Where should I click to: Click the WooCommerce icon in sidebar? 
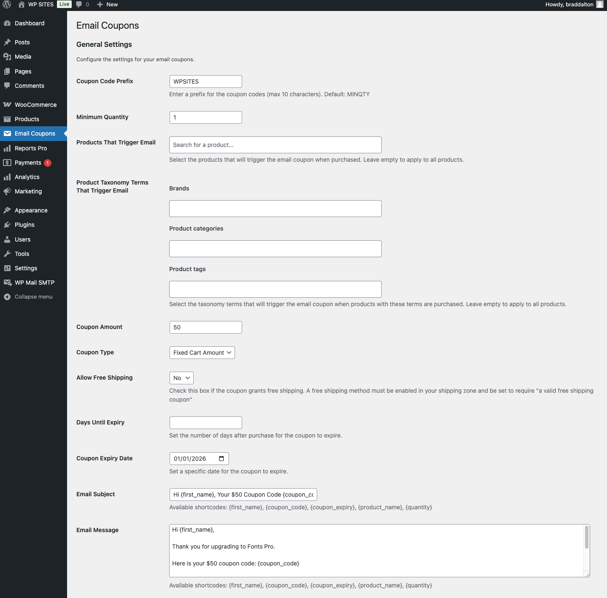coord(7,105)
